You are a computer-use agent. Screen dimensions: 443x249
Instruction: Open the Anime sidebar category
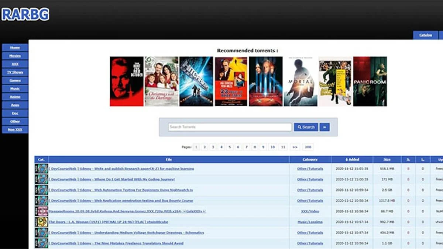click(x=15, y=97)
